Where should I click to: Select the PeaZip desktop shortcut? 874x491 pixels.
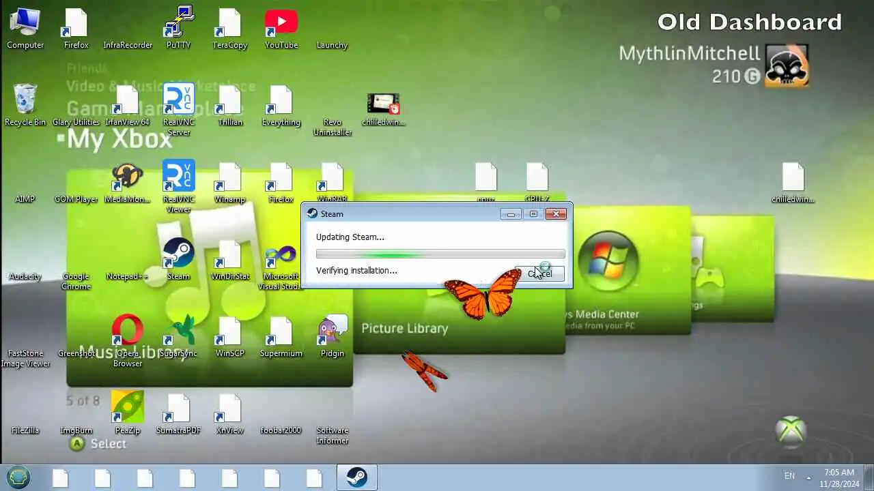click(x=128, y=408)
